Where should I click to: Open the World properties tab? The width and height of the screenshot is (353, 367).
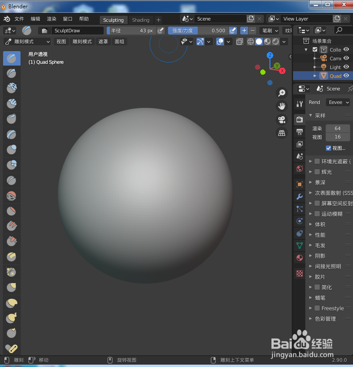click(x=299, y=169)
